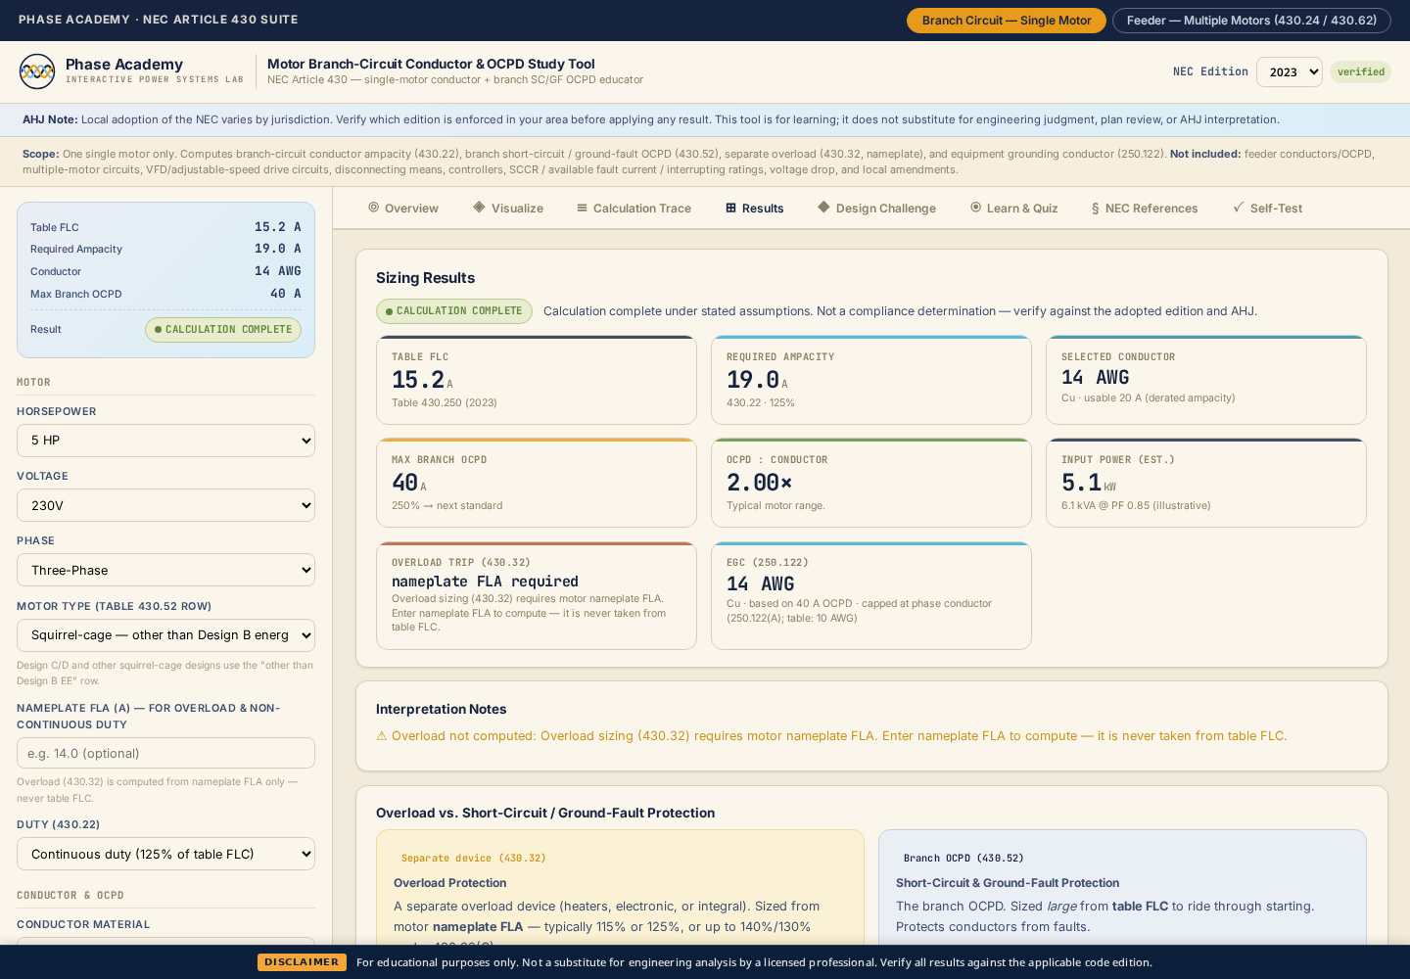Click Short-Circuit & Ground-Fault Protection panel
This screenshot has height=979, width=1410.
(1122, 888)
